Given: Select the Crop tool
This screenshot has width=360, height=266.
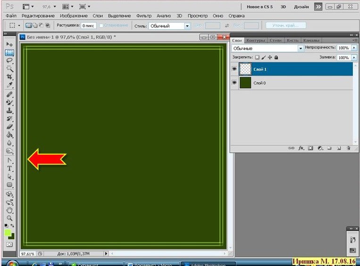Looking at the screenshot, I should pyautogui.click(x=9, y=77).
